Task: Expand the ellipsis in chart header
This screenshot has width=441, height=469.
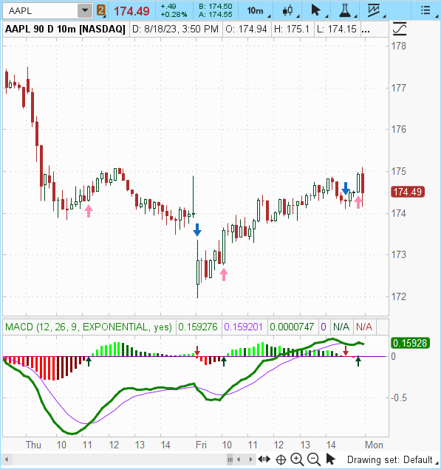Action: coord(366,30)
